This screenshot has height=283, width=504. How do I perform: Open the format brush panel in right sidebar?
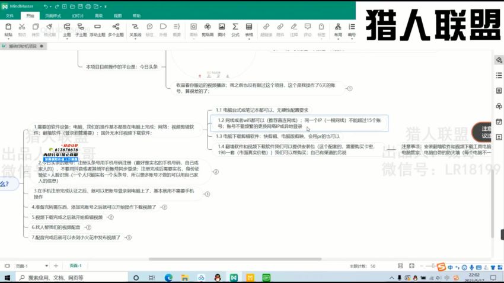499,60
